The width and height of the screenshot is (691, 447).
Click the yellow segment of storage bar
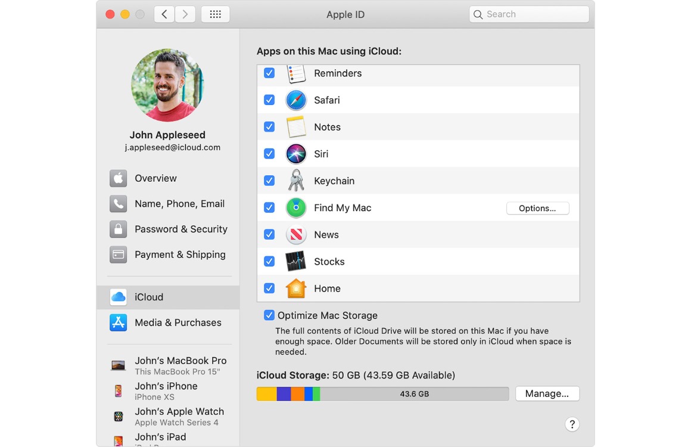click(x=267, y=394)
